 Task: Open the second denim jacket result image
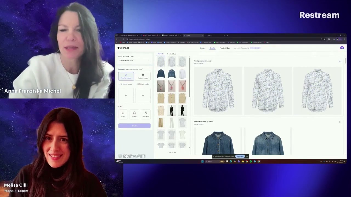(x=268, y=141)
